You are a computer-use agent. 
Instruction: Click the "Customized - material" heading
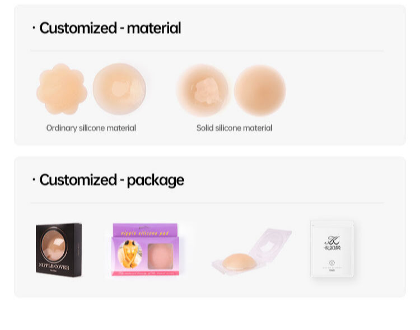tap(110, 27)
